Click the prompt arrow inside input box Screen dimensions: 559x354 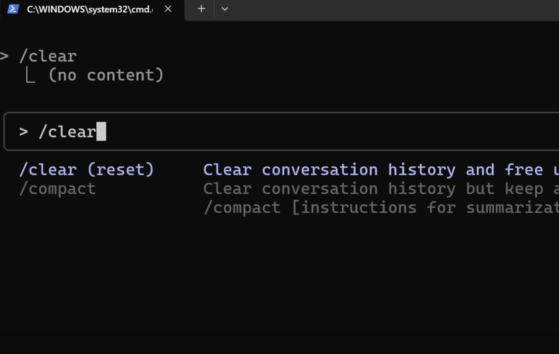tap(23, 132)
